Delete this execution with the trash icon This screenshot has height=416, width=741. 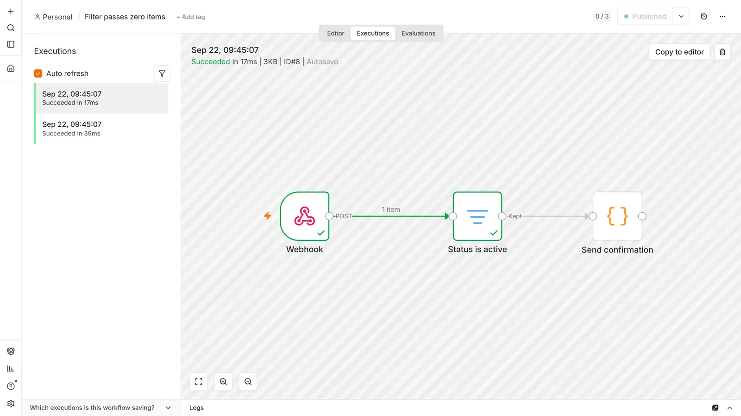tap(722, 52)
